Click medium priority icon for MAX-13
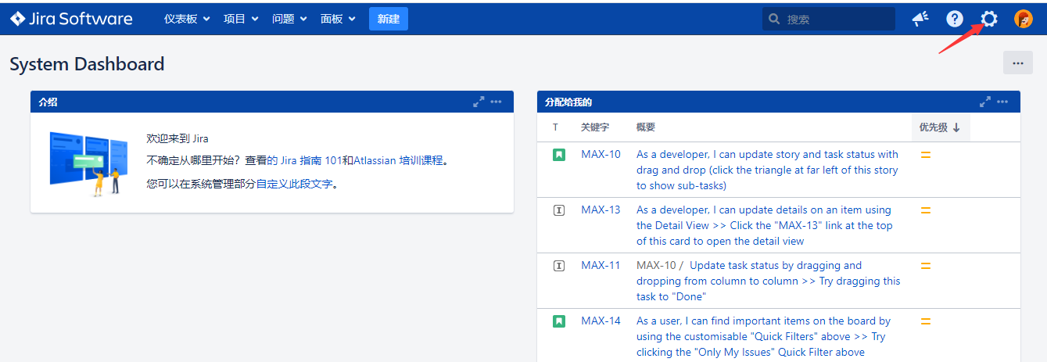 (x=926, y=210)
